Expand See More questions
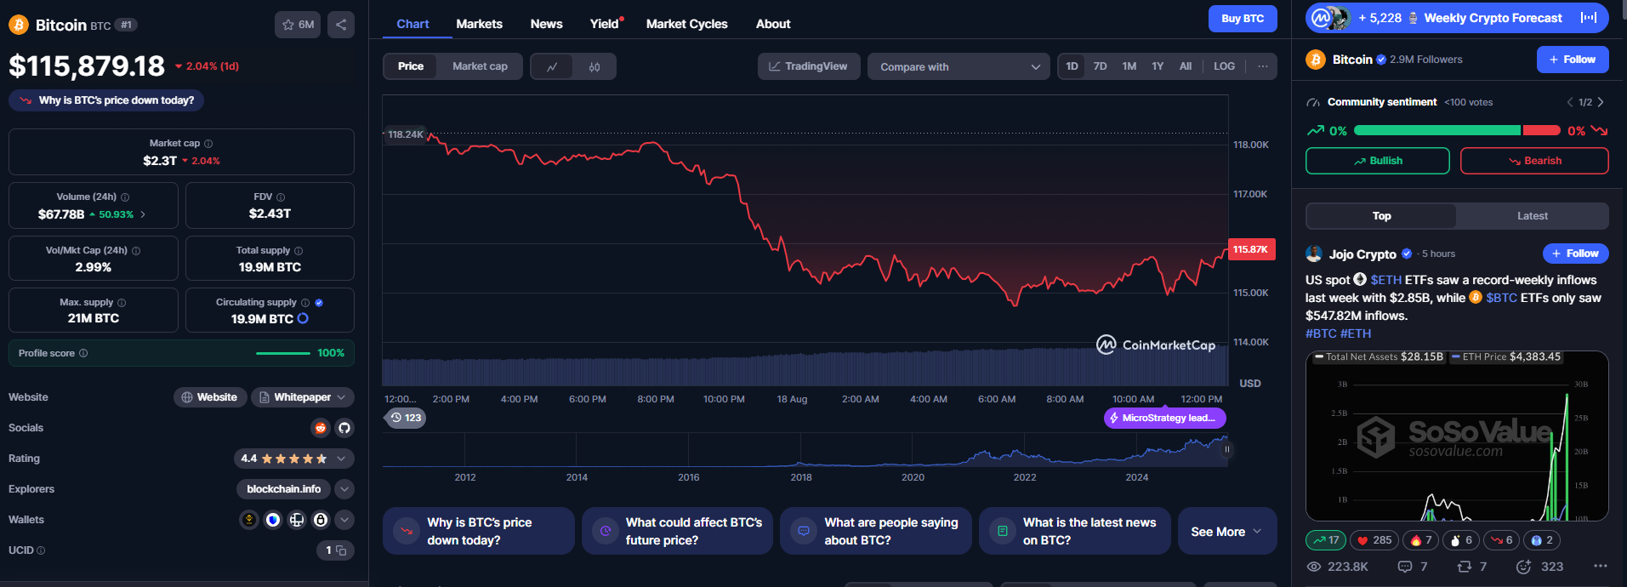Viewport: 1627px width, 587px height. 1227,532
